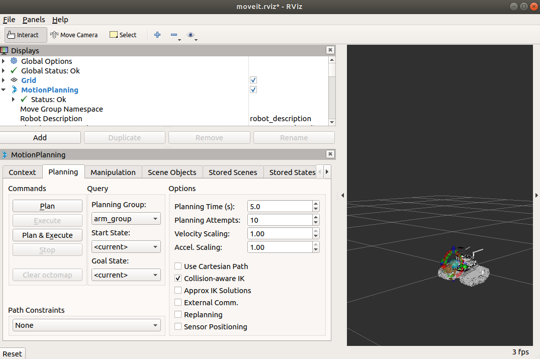Click the Global Options gear icon

14,61
